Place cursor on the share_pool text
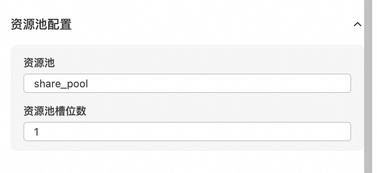Screen dimensions: 377x173 pos(61,84)
